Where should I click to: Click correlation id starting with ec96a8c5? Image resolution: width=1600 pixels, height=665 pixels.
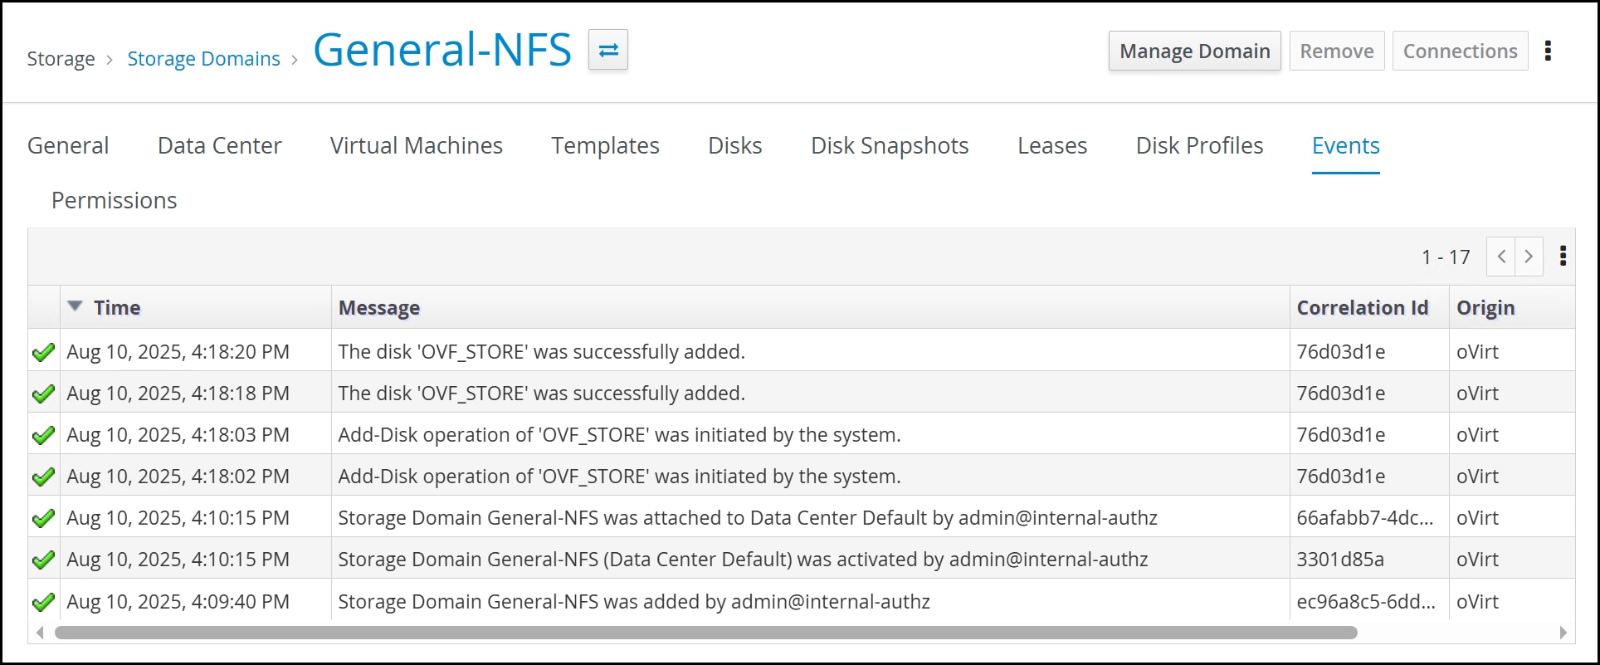1366,602
